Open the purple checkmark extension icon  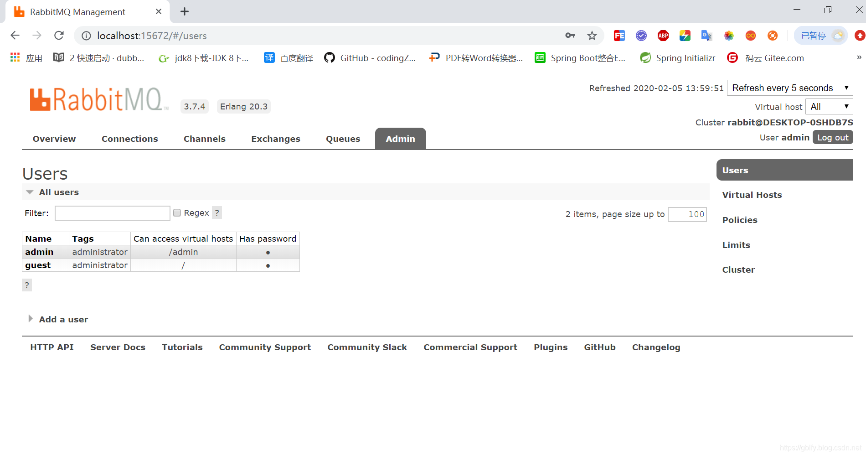(x=641, y=36)
